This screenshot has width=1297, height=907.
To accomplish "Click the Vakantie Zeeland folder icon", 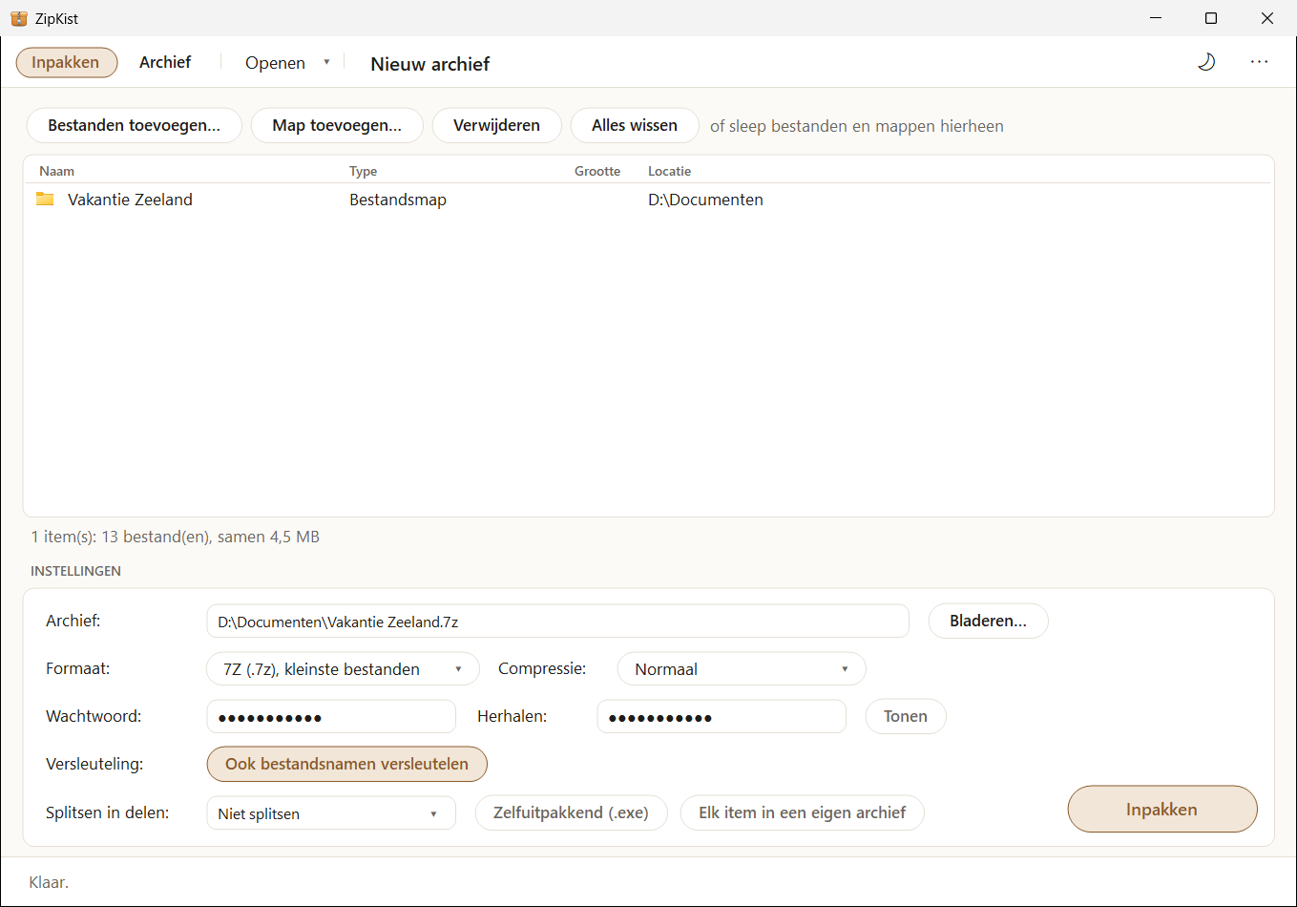I will (45, 199).
